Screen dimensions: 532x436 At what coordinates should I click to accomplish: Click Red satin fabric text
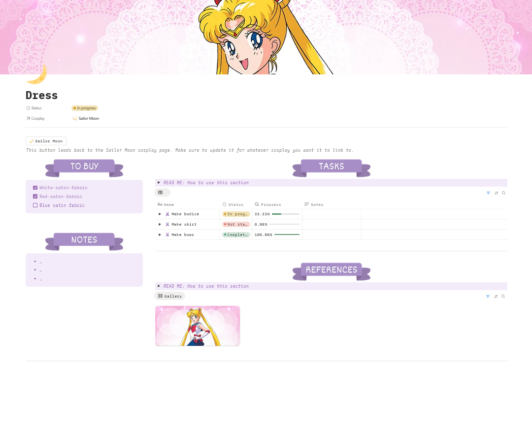tap(61, 197)
